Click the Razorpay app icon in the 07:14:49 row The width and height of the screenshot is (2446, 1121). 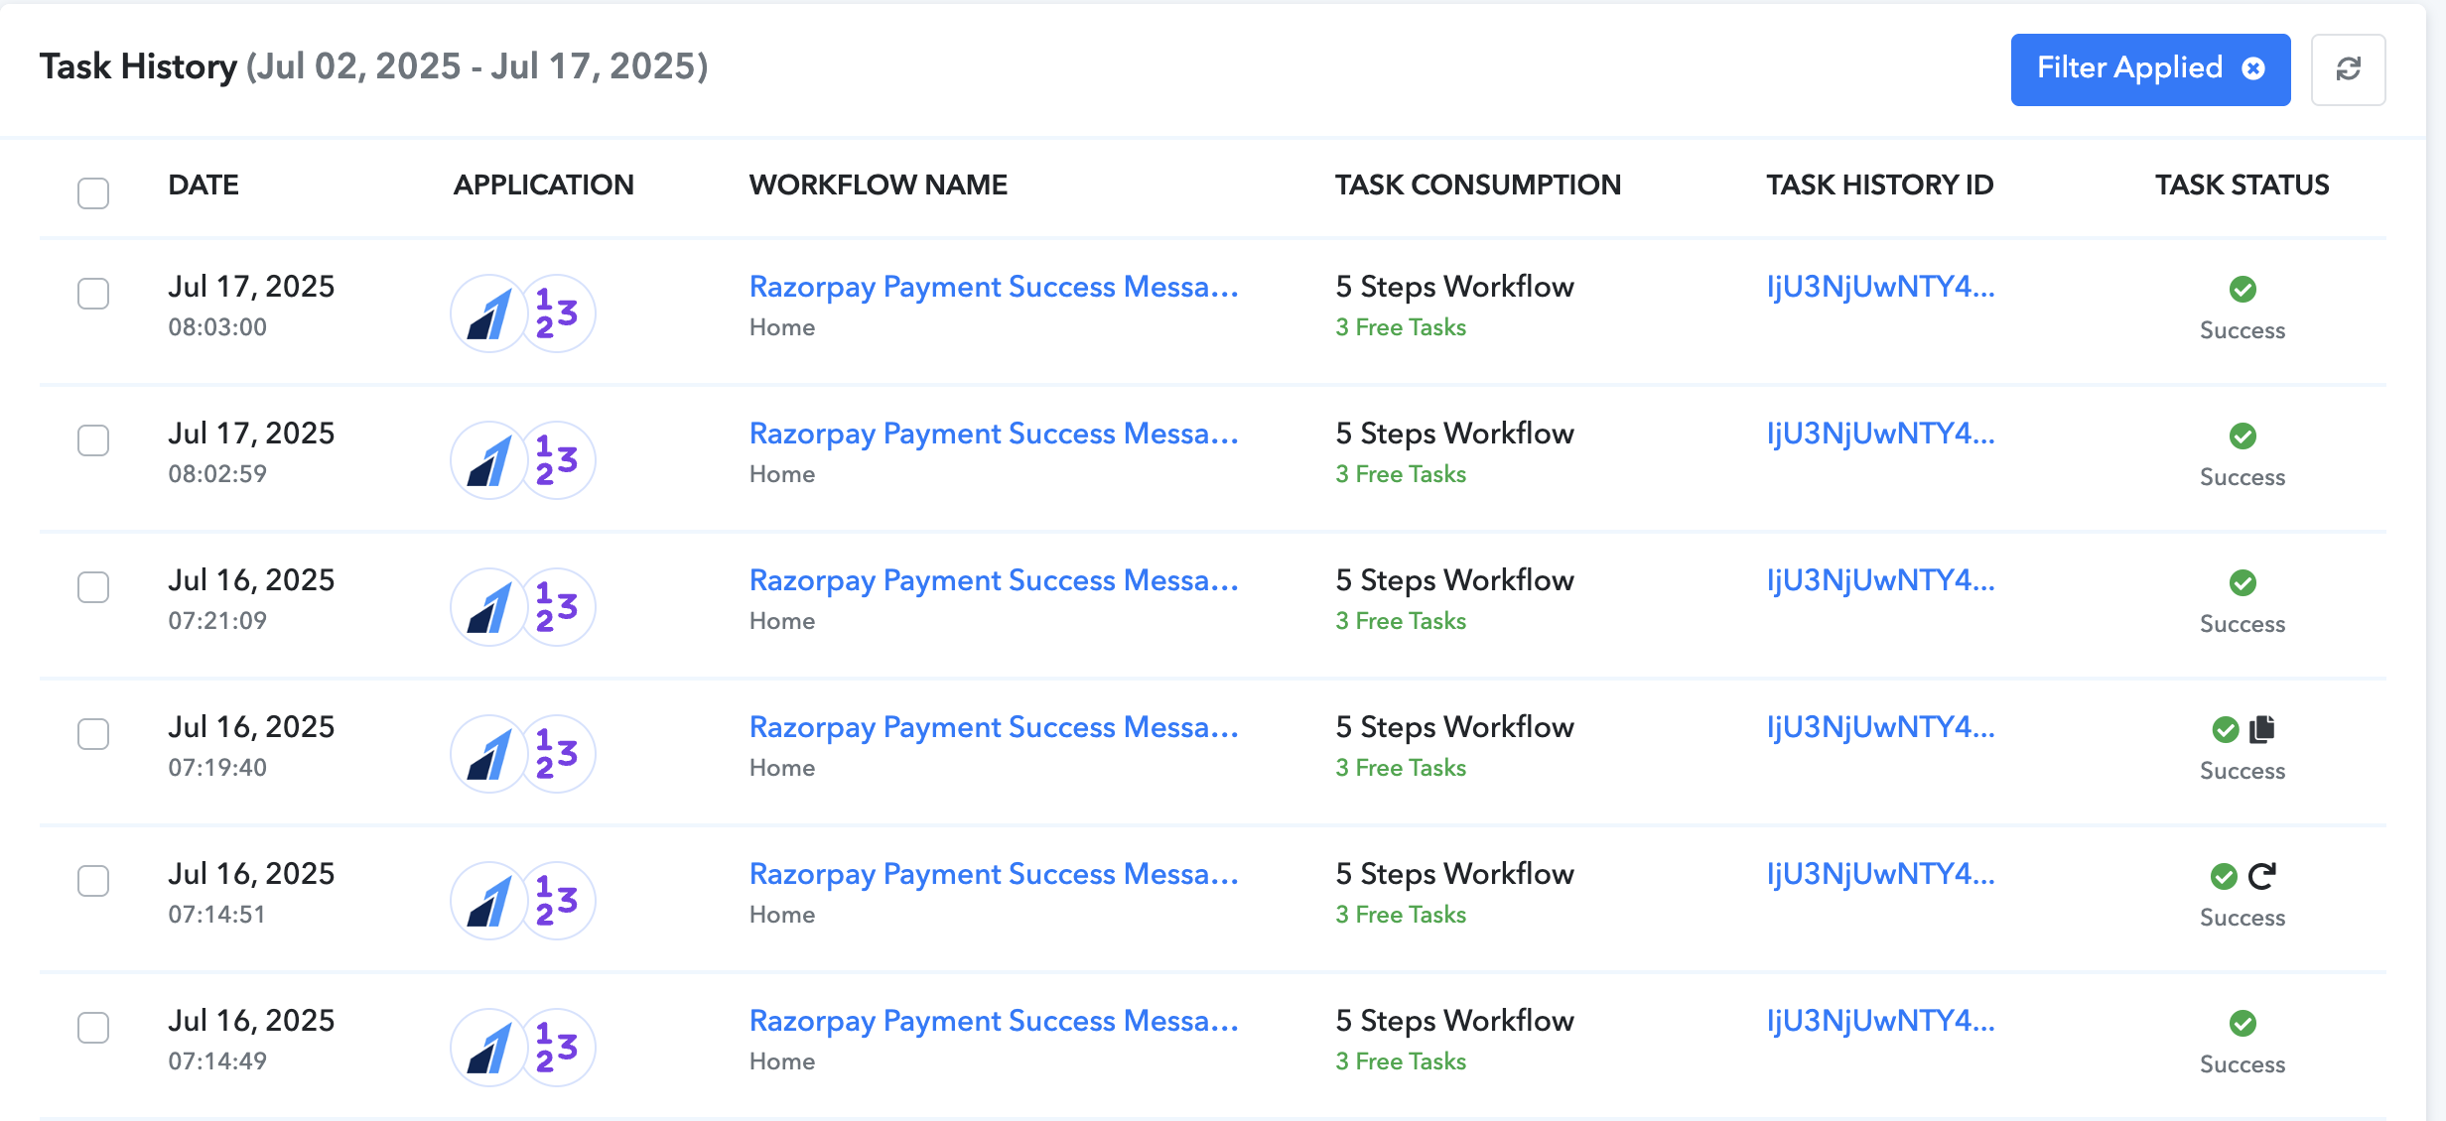(x=488, y=1048)
